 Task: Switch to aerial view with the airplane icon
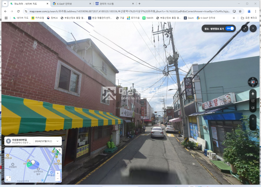point(253,94)
